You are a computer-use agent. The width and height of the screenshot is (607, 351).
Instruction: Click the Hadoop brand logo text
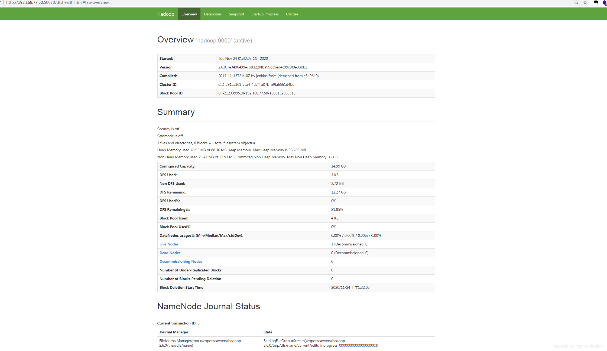click(x=165, y=14)
